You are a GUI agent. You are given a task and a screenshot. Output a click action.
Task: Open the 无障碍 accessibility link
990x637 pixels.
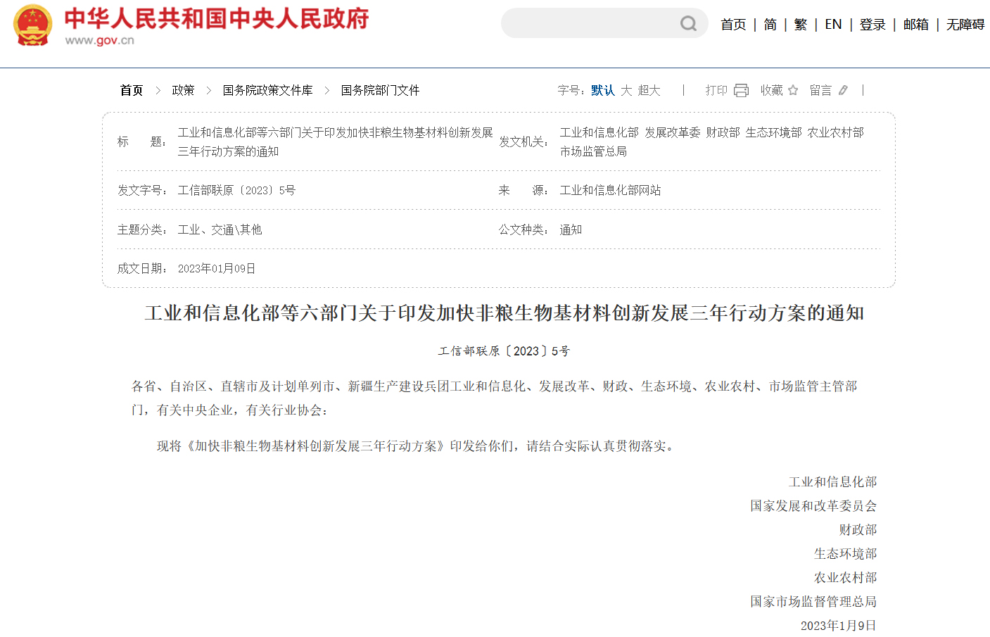[x=965, y=25]
